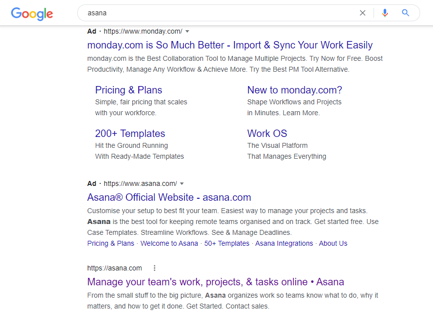Open the Asana® Official Website ad headline
Viewport: 433px width, 312px height.
[169, 197]
